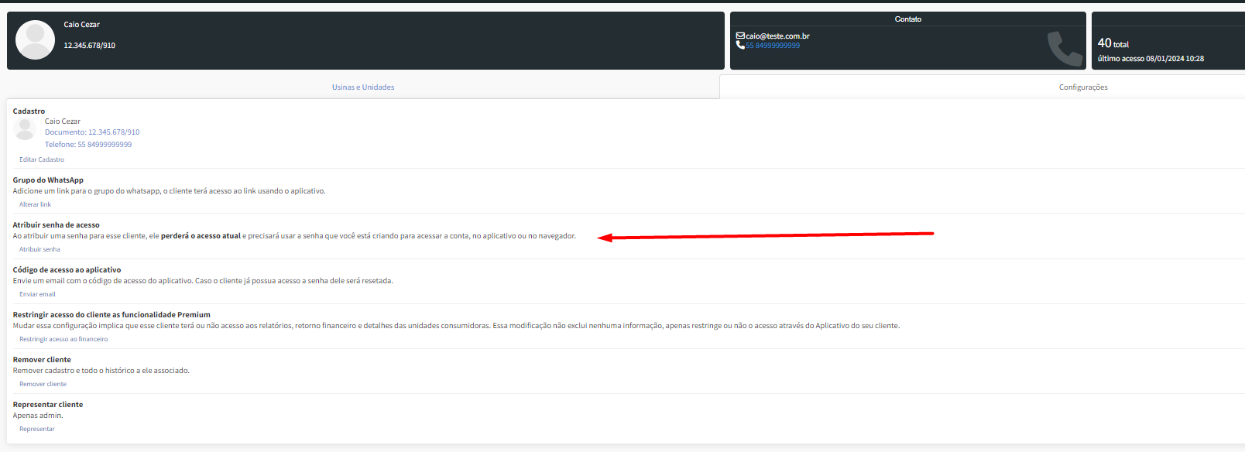Open Editar Cadastro link
This screenshot has width=1245, height=452.
pyautogui.click(x=42, y=159)
